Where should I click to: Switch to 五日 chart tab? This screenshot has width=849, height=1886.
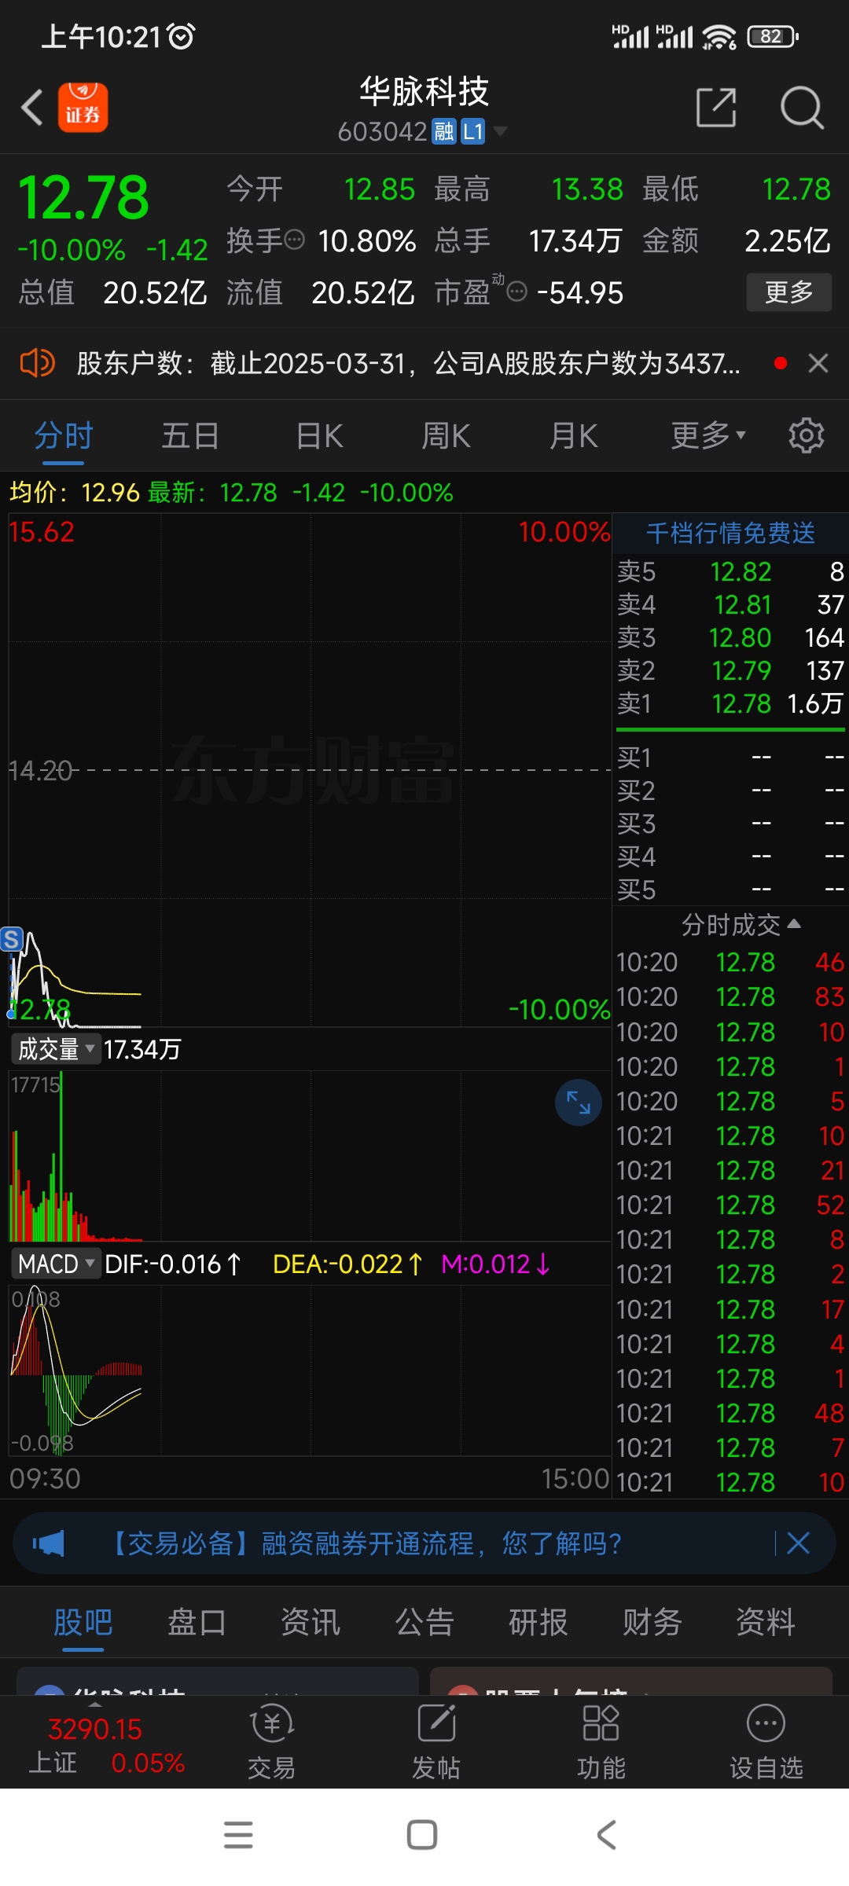[190, 435]
